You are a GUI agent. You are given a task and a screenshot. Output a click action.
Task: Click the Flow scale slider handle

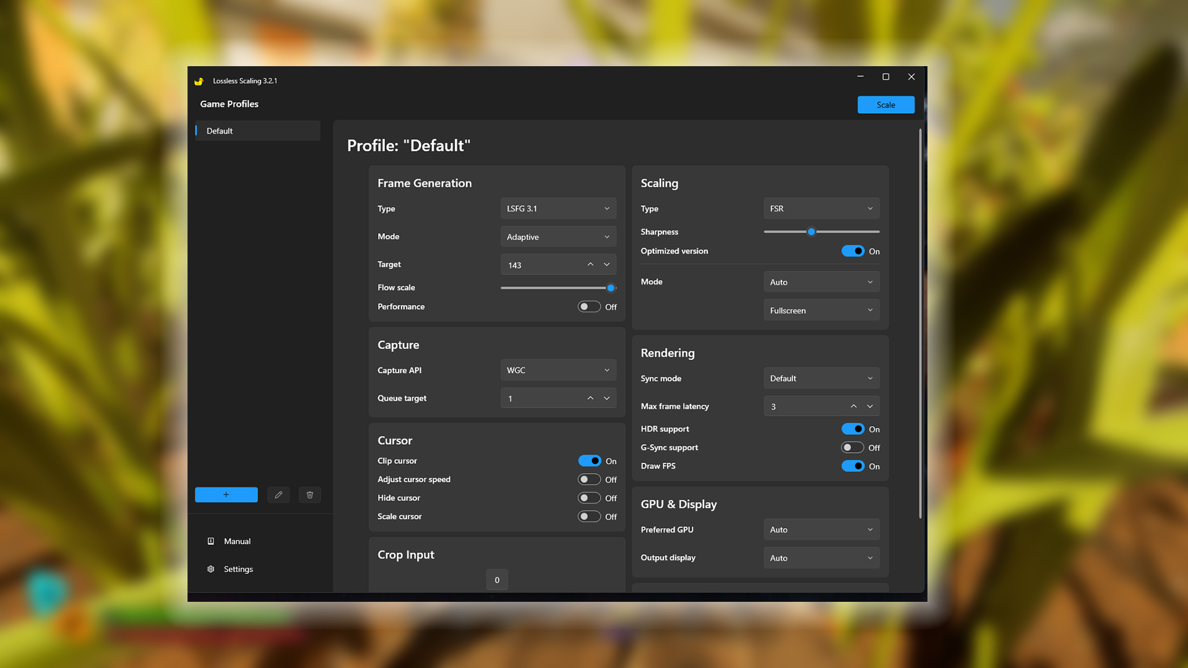[x=611, y=288]
